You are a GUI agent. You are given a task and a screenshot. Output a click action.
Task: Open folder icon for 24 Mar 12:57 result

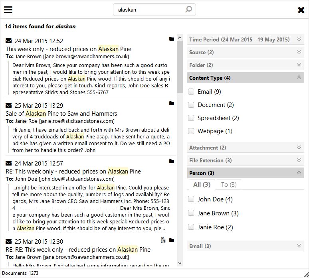pyautogui.click(x=172, y=161)
